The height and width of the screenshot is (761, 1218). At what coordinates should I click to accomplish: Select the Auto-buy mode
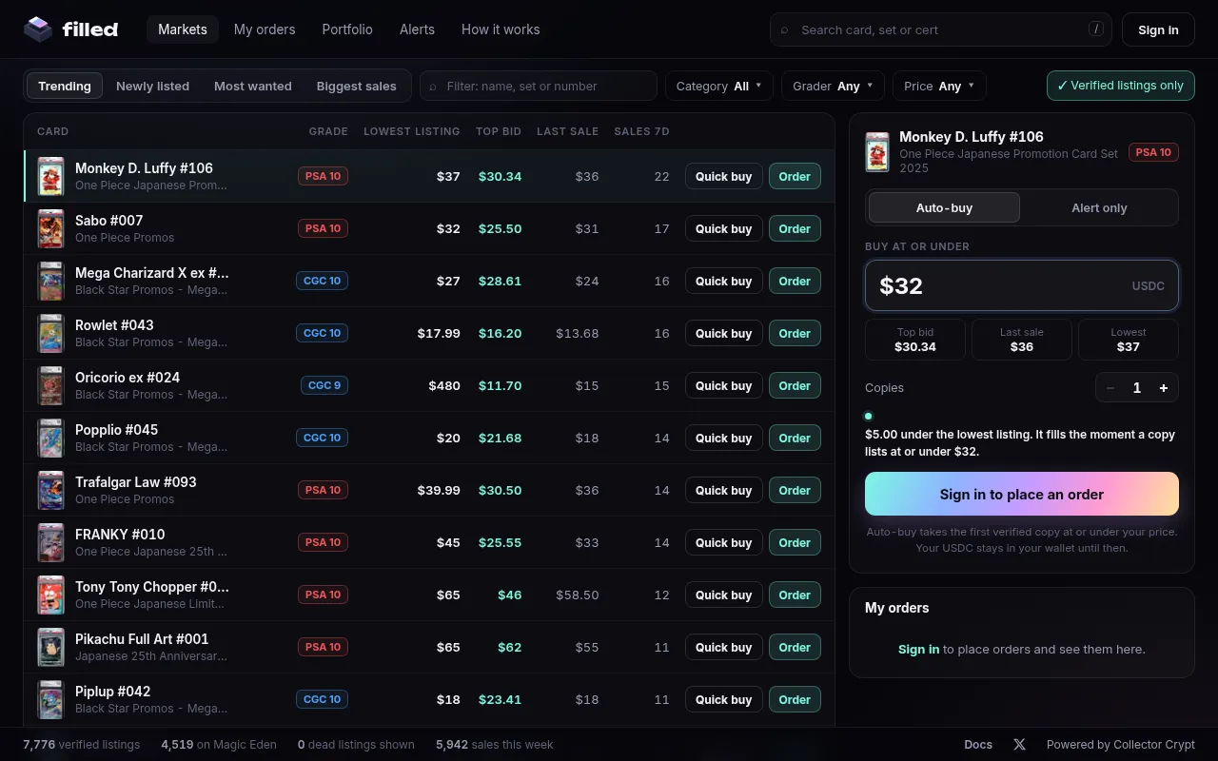click(944, 207)
